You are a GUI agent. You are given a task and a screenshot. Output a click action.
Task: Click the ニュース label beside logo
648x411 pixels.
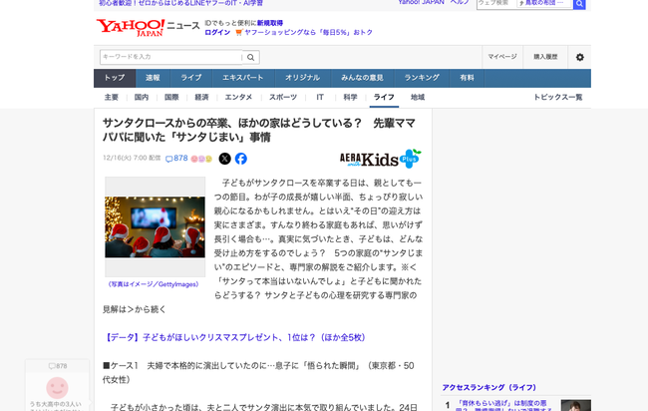click(x=183, y=26)
